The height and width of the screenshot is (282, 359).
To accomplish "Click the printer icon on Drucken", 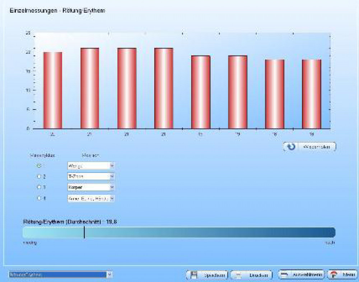I will 238,275.
